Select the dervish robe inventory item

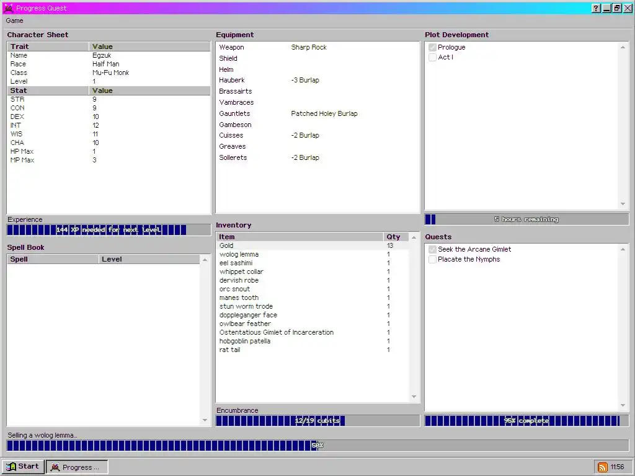click(x=313, y=281)
